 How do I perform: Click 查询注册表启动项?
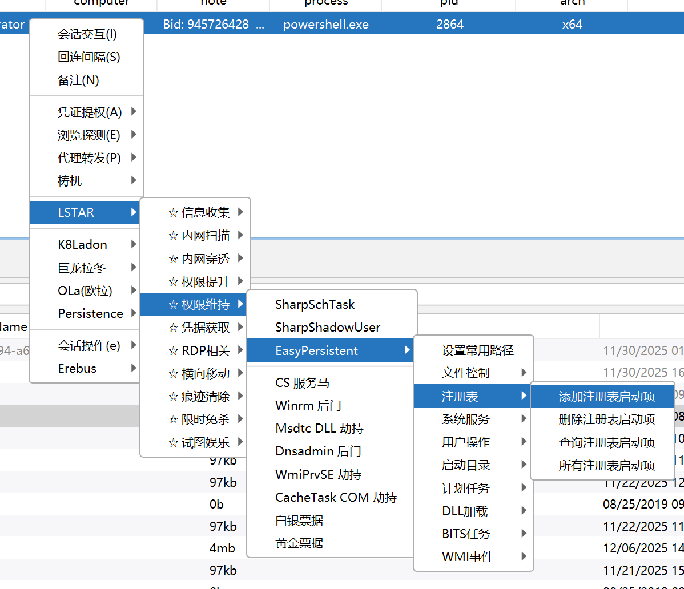pyautogui.click(x=602, y=442)
